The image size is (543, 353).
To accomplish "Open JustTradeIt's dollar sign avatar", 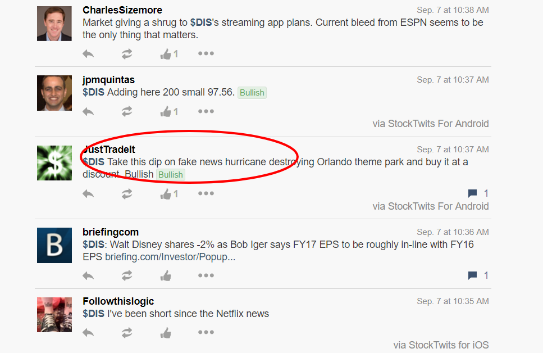I will coord(54,163).
